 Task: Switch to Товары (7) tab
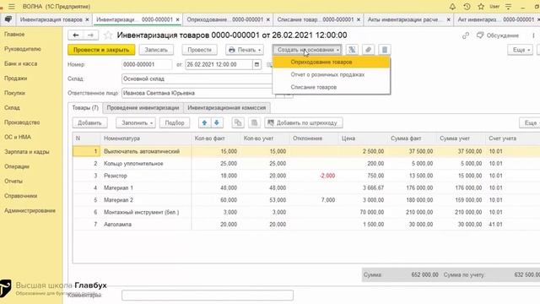pos(85,108)
